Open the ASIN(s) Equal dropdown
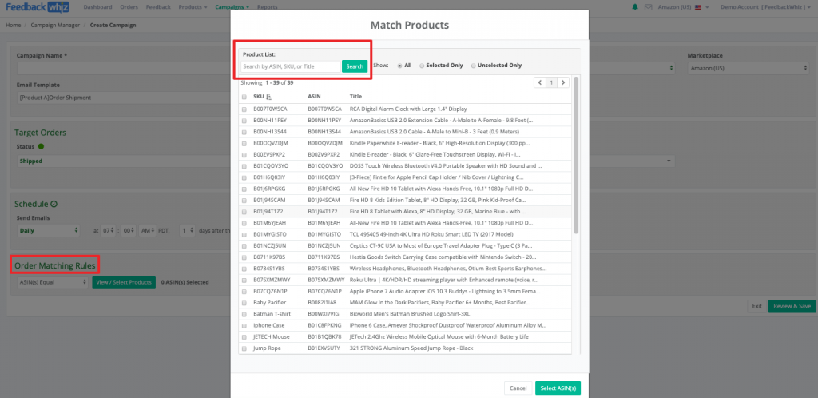 [x=53, y=282]
